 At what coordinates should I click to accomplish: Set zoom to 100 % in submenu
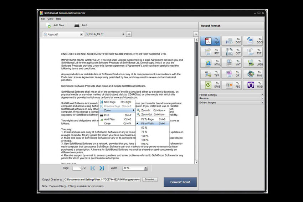(153, 136)
